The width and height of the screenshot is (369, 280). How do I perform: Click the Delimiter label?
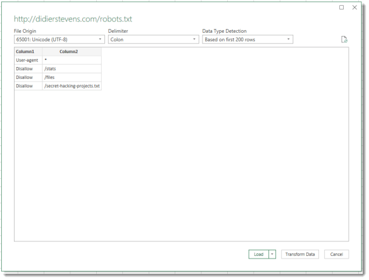coord(118,31)
